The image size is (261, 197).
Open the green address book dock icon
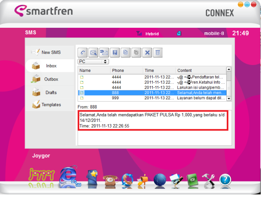193,180
